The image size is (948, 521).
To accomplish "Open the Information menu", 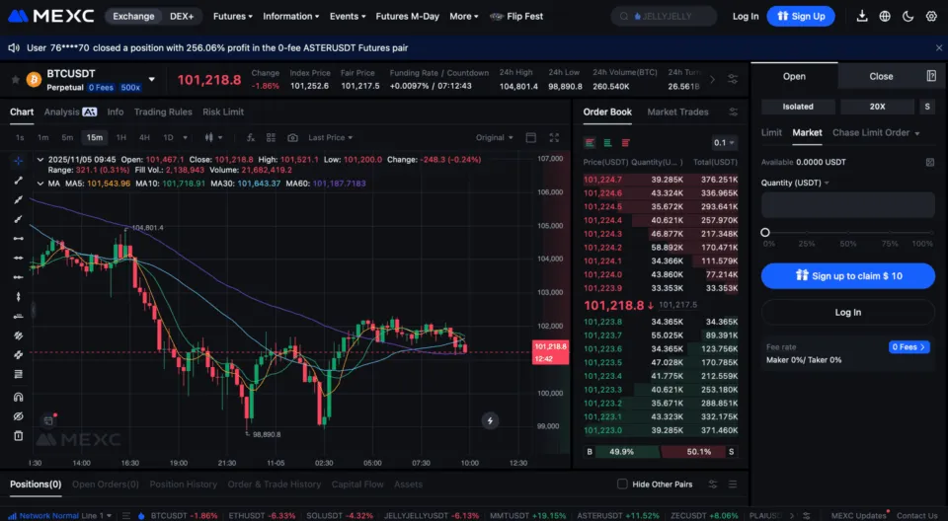I will tap(290, 17).
